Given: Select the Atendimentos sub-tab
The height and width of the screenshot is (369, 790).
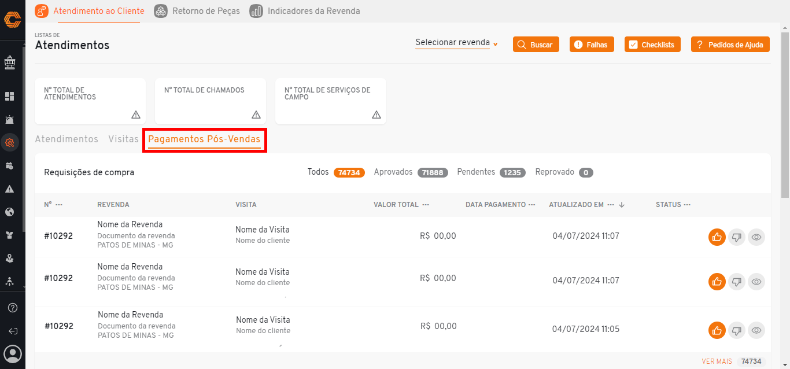Looking at the screenshot, I should click(x=67, y=139).
